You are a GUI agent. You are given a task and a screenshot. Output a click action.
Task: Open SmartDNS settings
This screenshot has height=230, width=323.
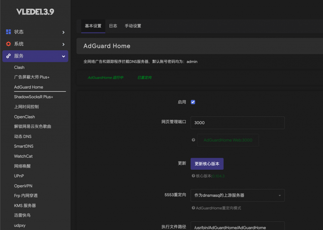[24, 146]
